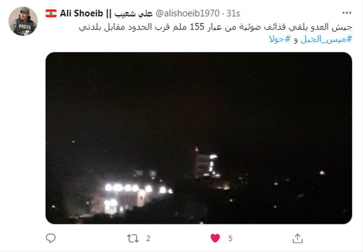Open the night-time video thumbnail
This screenshot has width=363, height=252.
click(x=199, y=138)
